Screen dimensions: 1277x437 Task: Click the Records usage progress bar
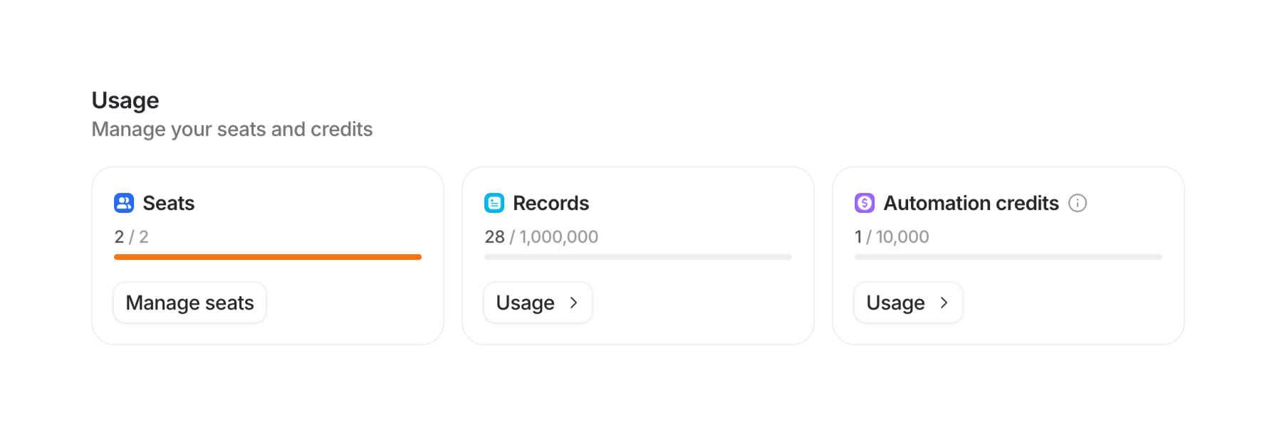click(x=637, y=257)
